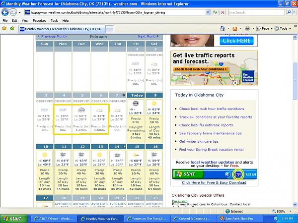The height and width of the screenshot is (223, 298).
Task: Open Find your Spring Break vacation rental link
Action: pyautogui.click(x=211, y=150)
